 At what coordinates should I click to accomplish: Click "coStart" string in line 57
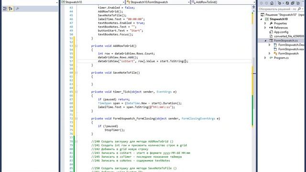127,61
